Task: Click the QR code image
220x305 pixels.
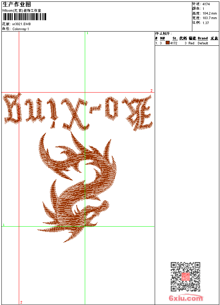Action: pyautogui.click(x=185, y=277)
